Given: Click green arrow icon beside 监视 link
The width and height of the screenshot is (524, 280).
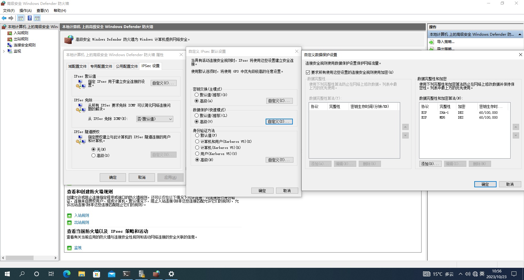Looking at the screenshot, I should click(x=69, y=248).
